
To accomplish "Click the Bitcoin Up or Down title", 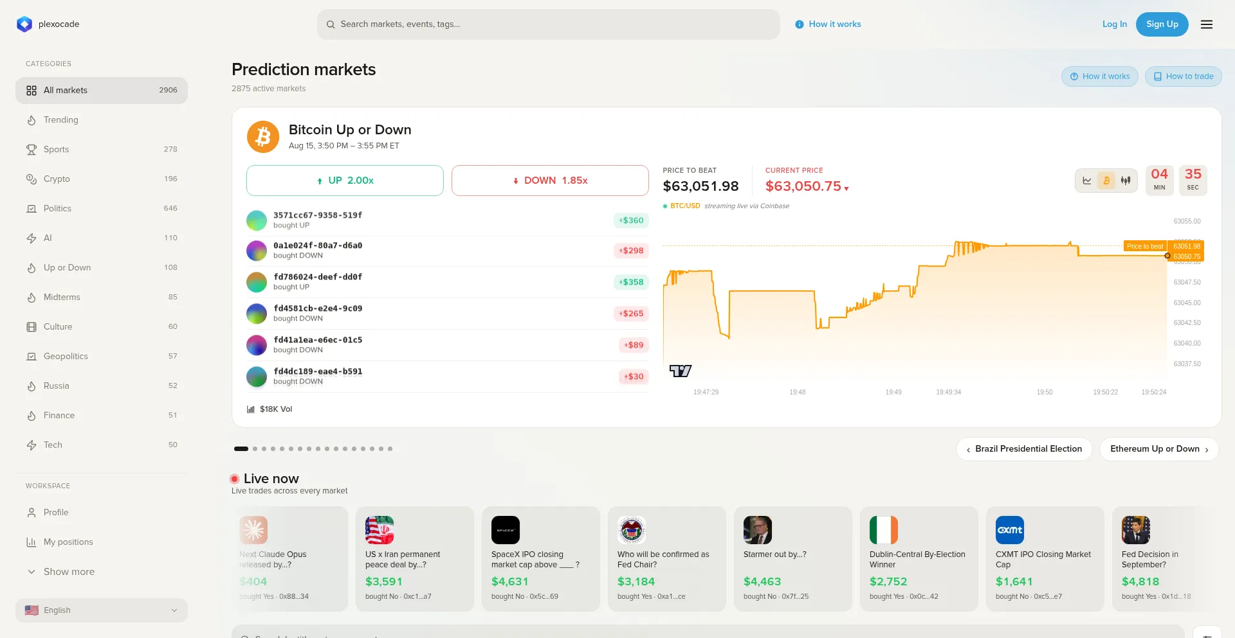I will [x=350, y=130].
